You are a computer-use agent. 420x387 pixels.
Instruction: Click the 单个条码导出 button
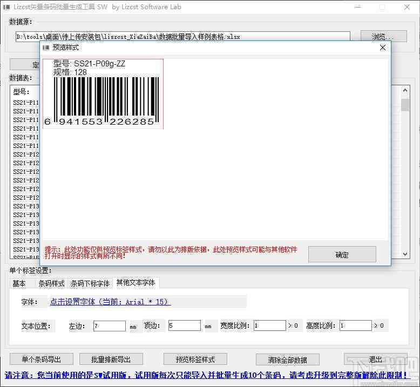tap(41, 359)
